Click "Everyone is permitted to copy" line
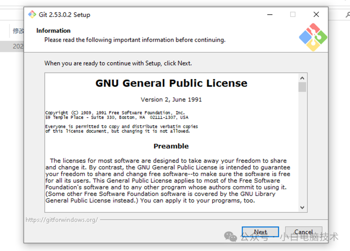The width and height of the screenshot is (350, 251). tap(122, 127)
